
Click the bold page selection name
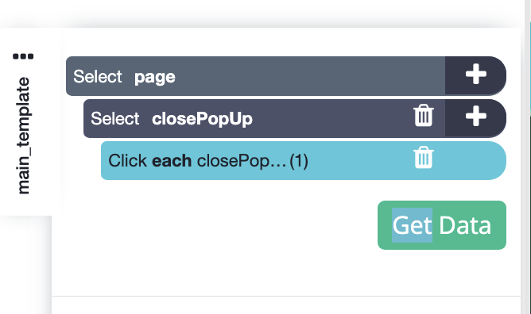[x=155, y=78]
